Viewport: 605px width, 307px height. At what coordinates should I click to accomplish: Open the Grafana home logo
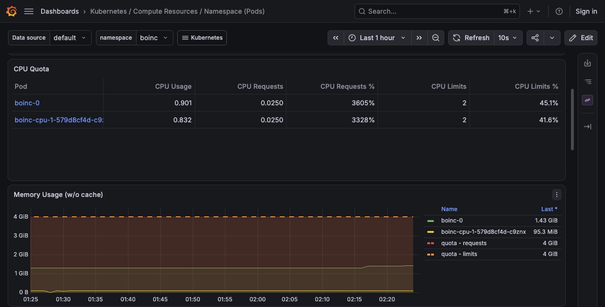[12, 11]
